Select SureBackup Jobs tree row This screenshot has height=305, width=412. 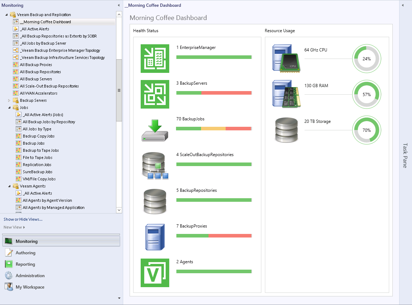pyautogui.click(x=37, y=172)
